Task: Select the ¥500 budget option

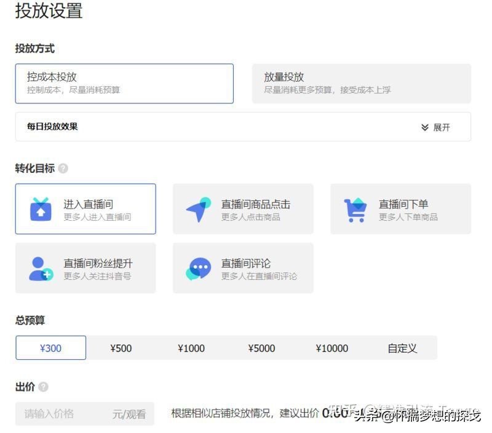Action: point(121,348)
